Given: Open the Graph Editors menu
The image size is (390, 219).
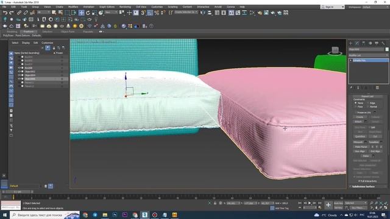Looking at the screenshot, I should 107,7.
